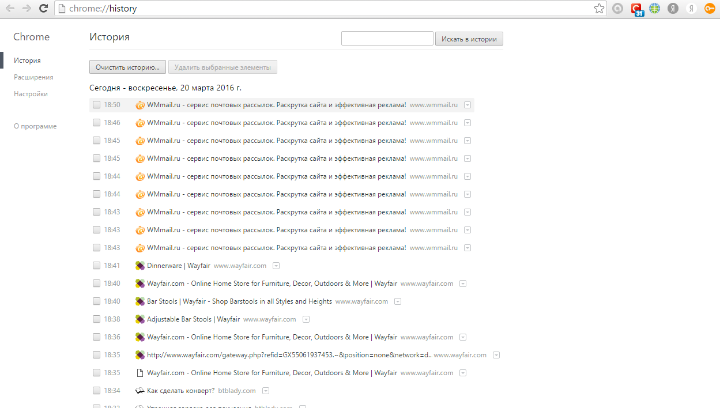
Task: Check the box for the 18:36 Wayfair entry
Action: (97, 337)
